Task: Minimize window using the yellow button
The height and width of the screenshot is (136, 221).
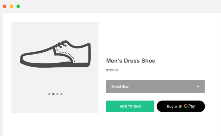Action: coord(11,6)
